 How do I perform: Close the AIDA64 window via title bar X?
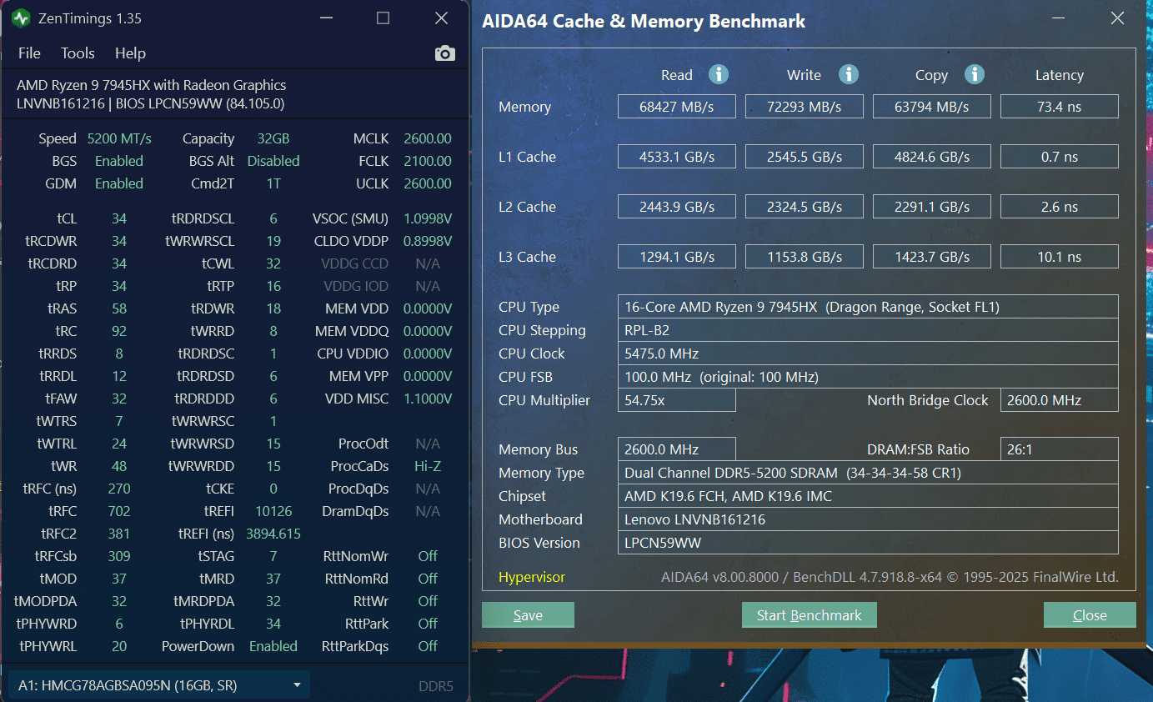[1117, 18]
